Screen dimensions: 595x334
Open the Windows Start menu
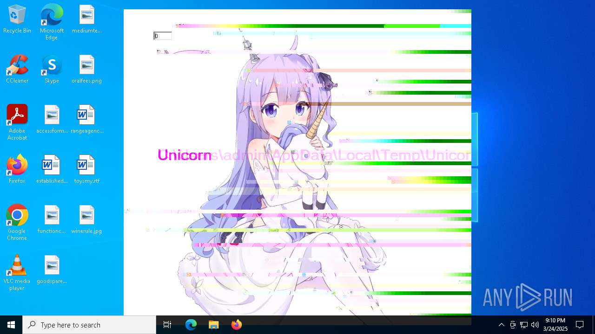coord(11,325)
